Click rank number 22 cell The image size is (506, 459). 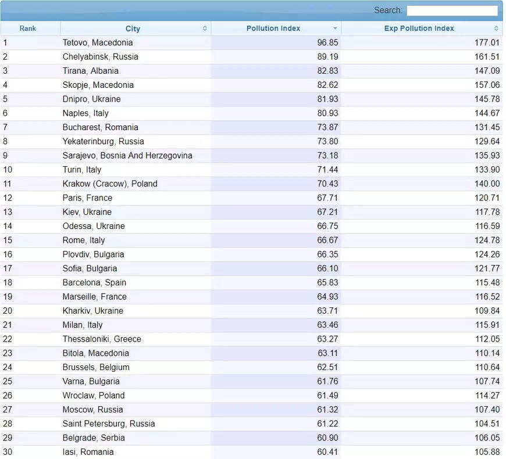(30, 339)
